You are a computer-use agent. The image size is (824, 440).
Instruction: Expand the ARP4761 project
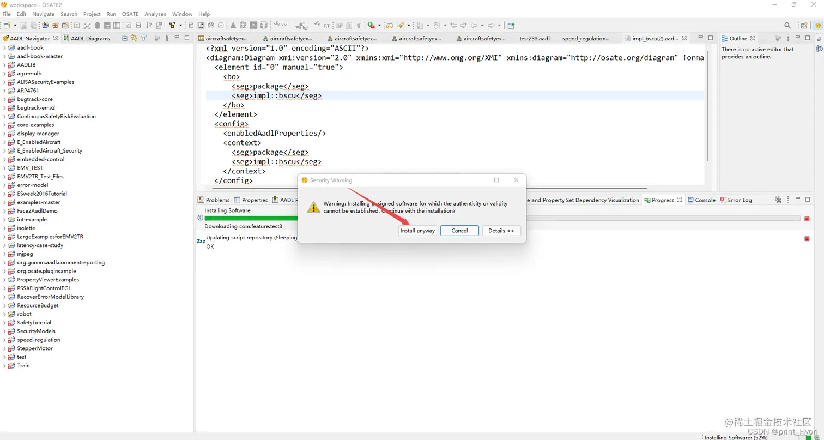coord(4,91)
